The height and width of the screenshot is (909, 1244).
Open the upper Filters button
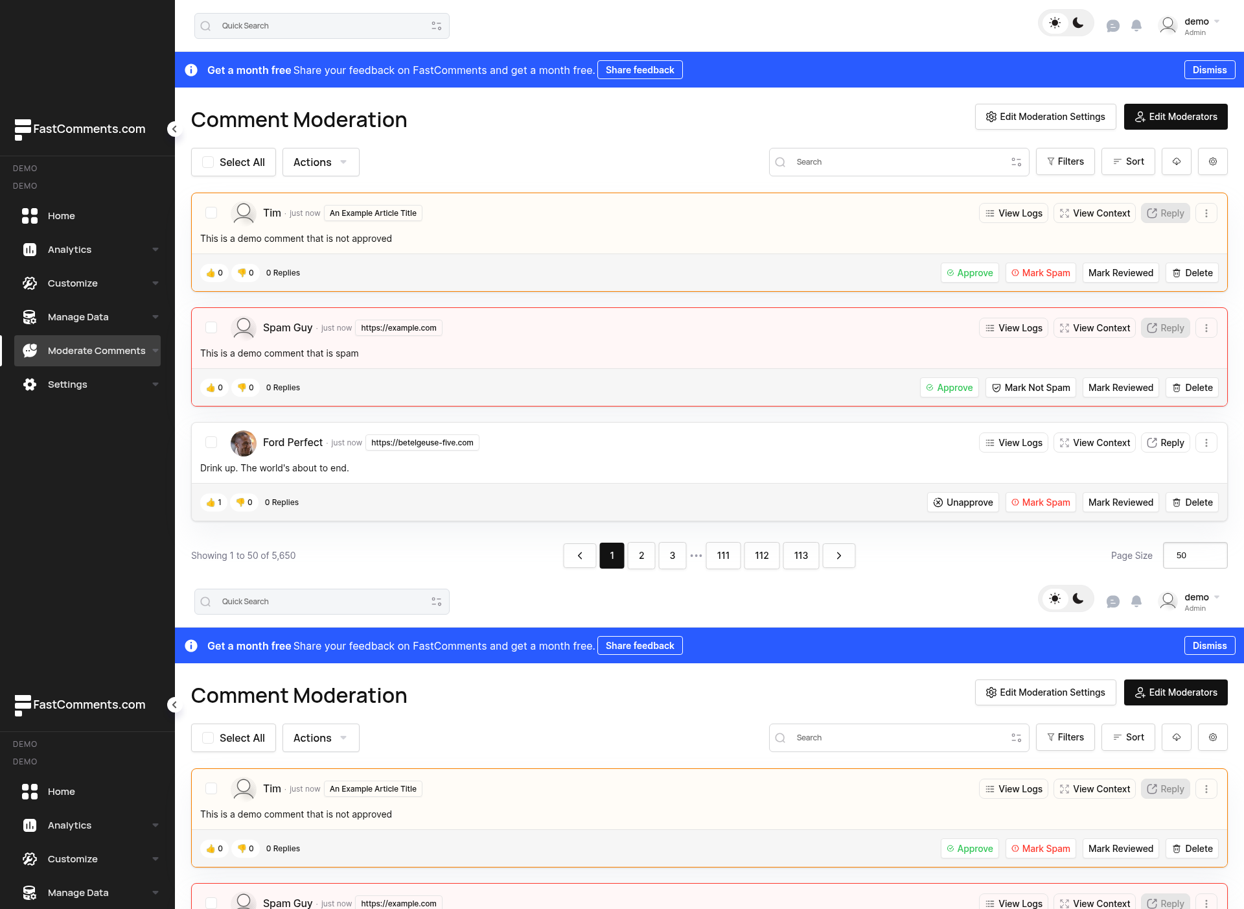point(1065,161)
